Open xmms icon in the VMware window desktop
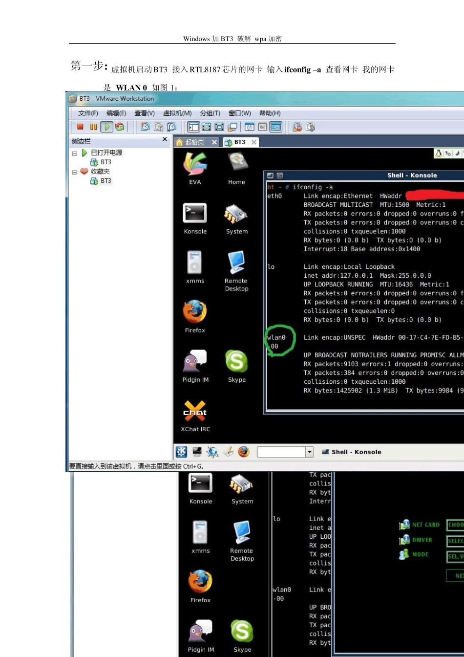The width and height of the screenshot is (464, 657). tap(195, 267)
